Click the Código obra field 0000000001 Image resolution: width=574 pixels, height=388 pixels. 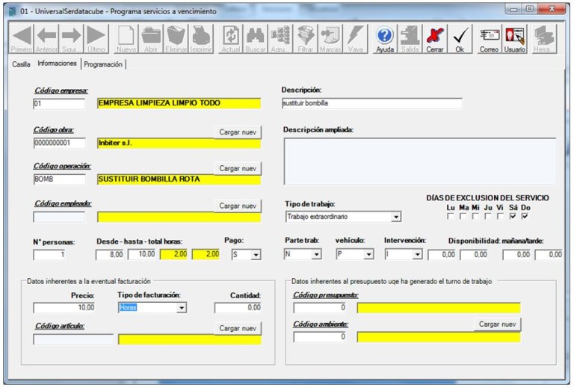tap(59, 143)
